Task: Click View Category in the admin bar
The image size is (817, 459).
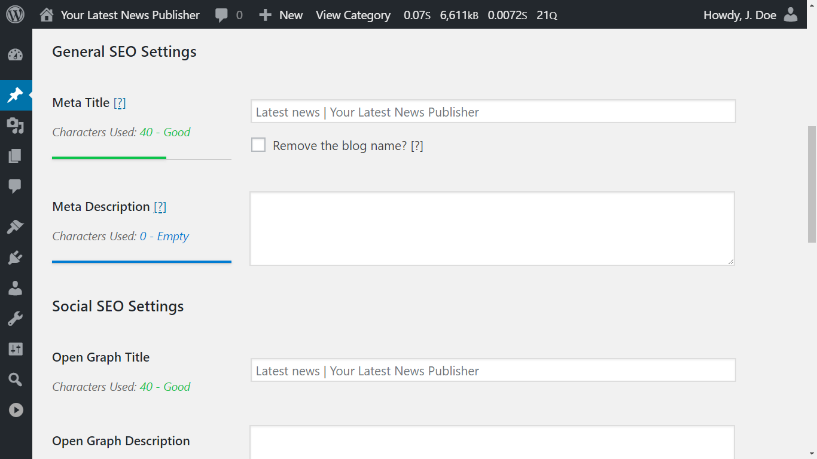Action: [x=353, y=15]
